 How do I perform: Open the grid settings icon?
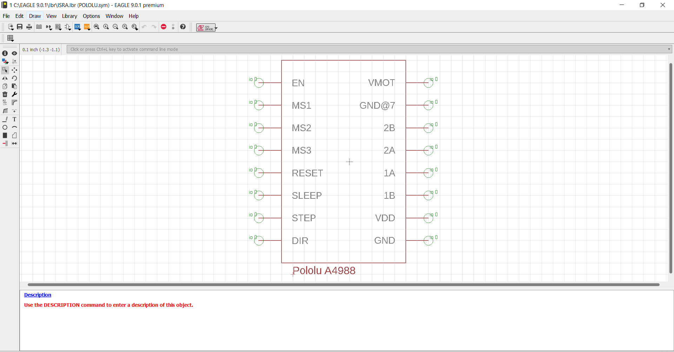(x=11, y=38)
